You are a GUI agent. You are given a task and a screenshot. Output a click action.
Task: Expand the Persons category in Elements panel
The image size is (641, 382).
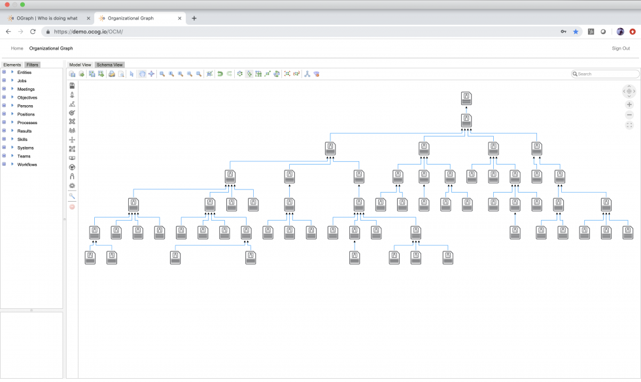click(5, 106)
